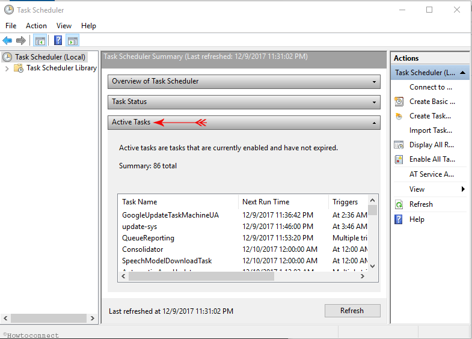The height and width of the screenshot is (339, 472).
Task: Click the task list horizontal scrollbar thumb
Action: coord(201,276)
